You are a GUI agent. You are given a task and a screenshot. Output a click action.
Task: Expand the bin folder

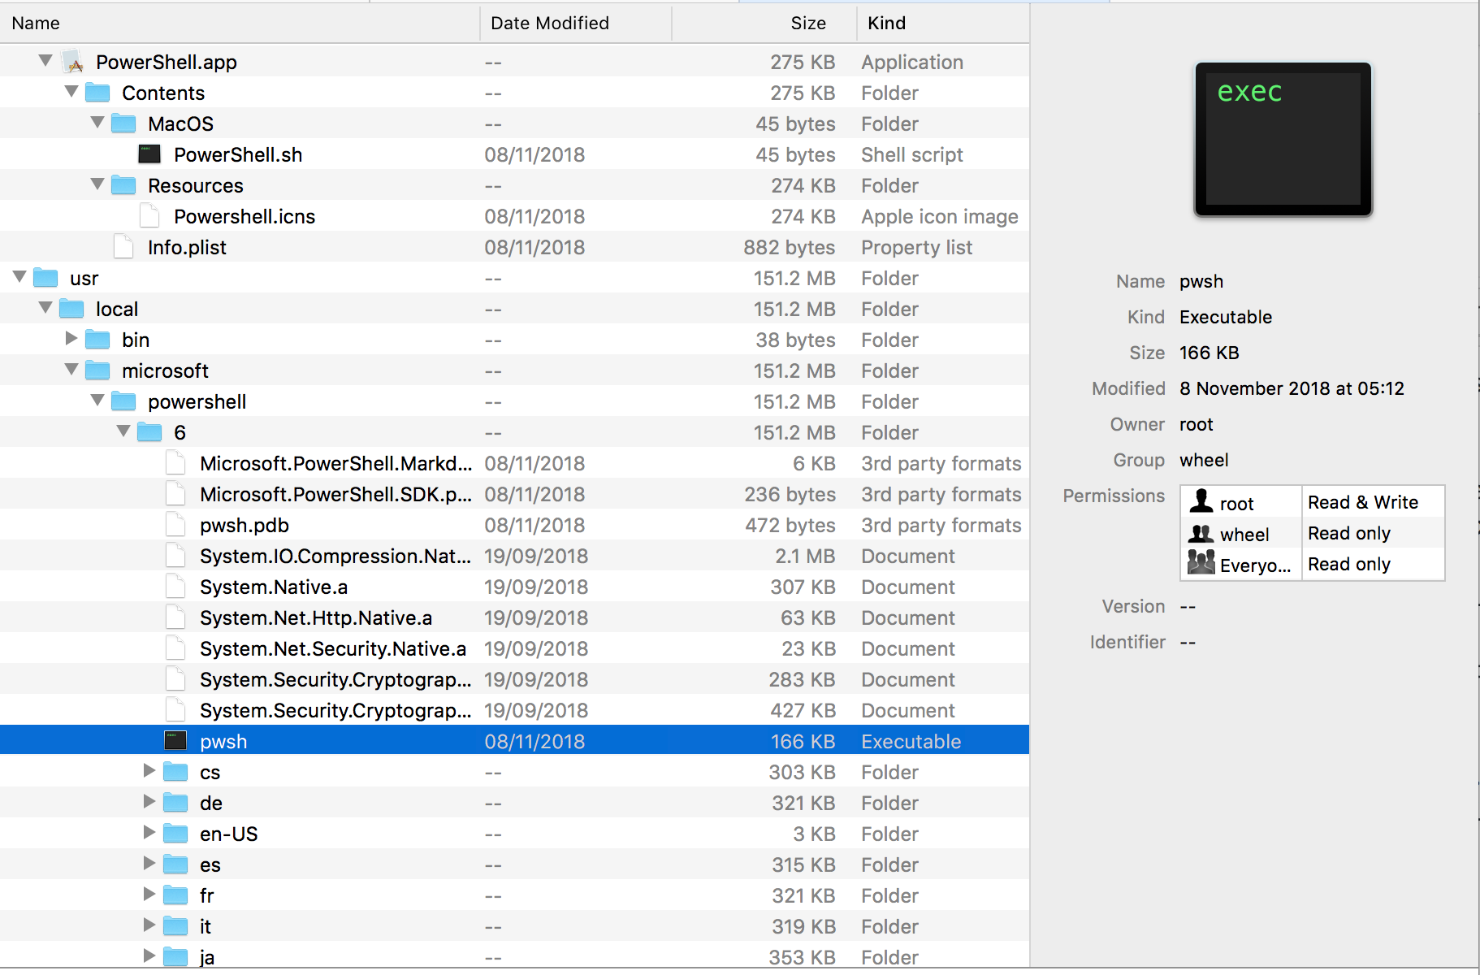71,338
